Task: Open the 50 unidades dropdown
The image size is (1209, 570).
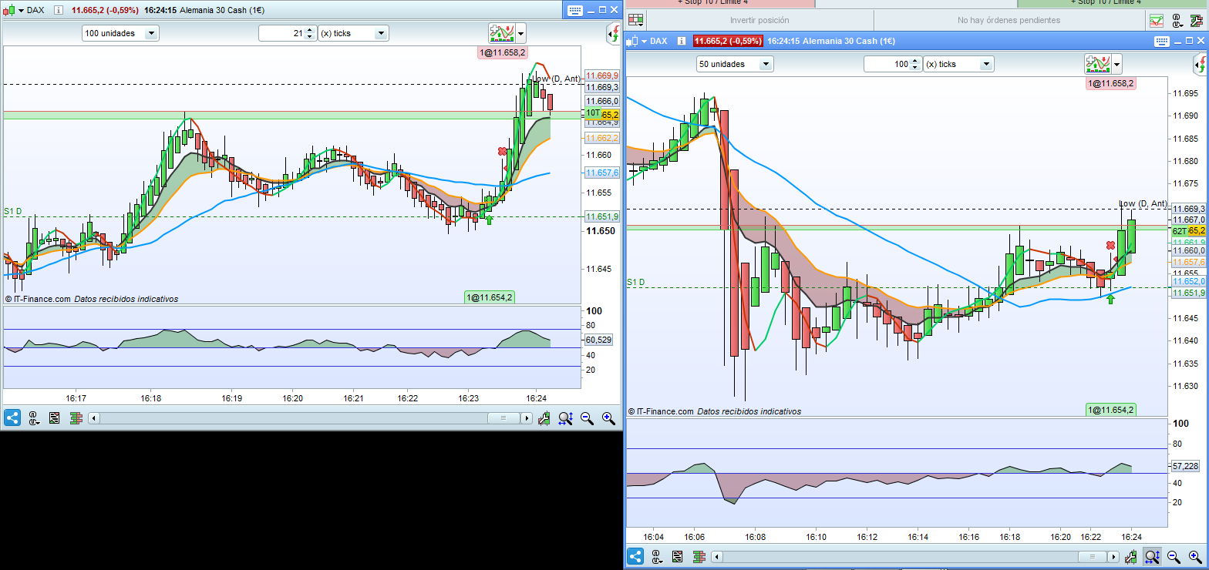Action: [x=734, y=64]
